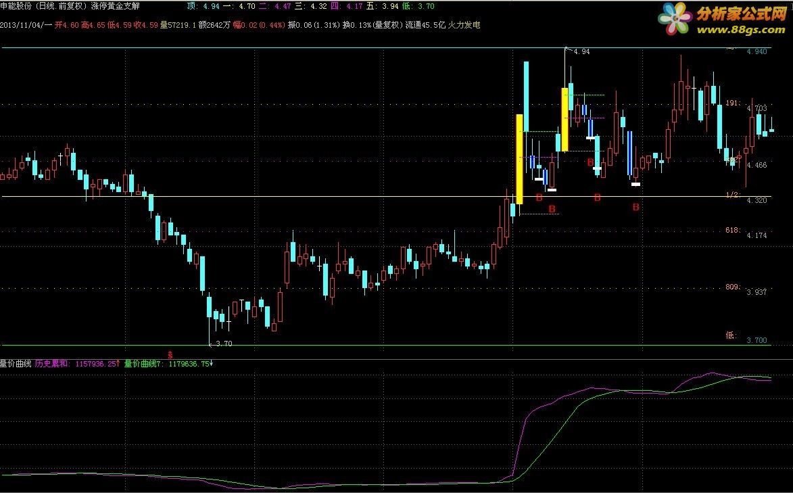Click the 换0.13%(量复权) turnover rate

click(x=373, y=25)
